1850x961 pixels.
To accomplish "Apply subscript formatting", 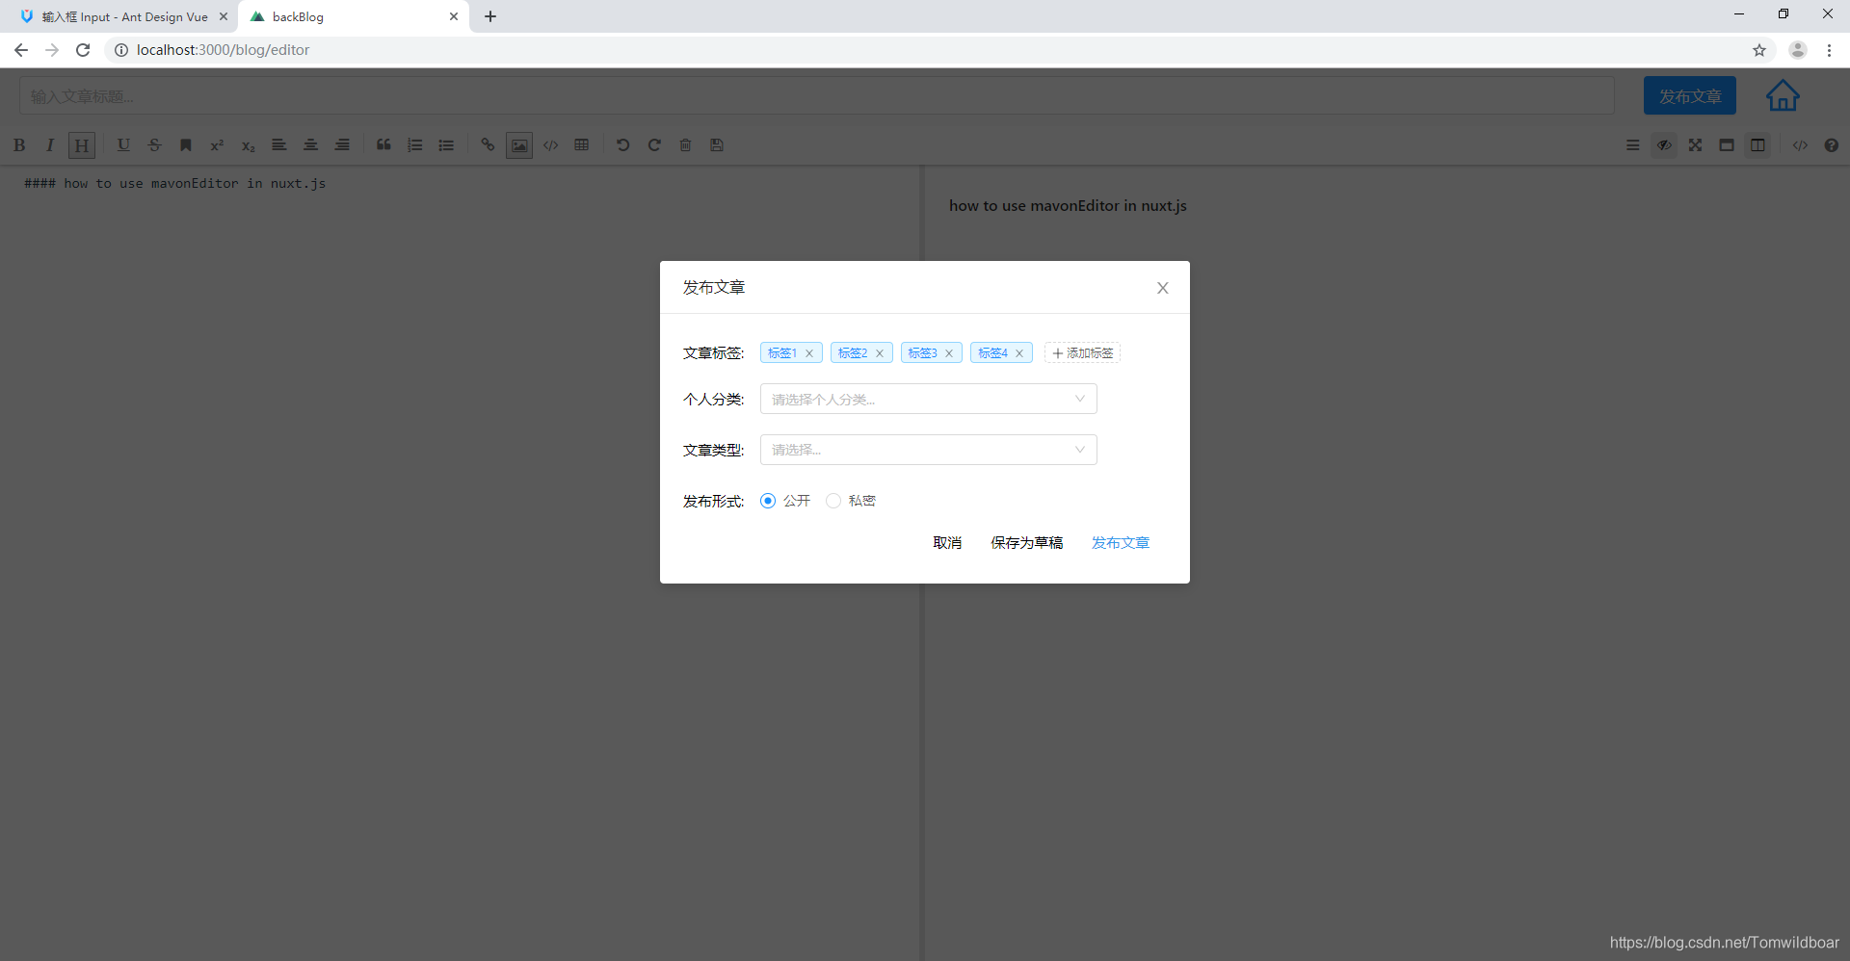I will pos(248,145).
